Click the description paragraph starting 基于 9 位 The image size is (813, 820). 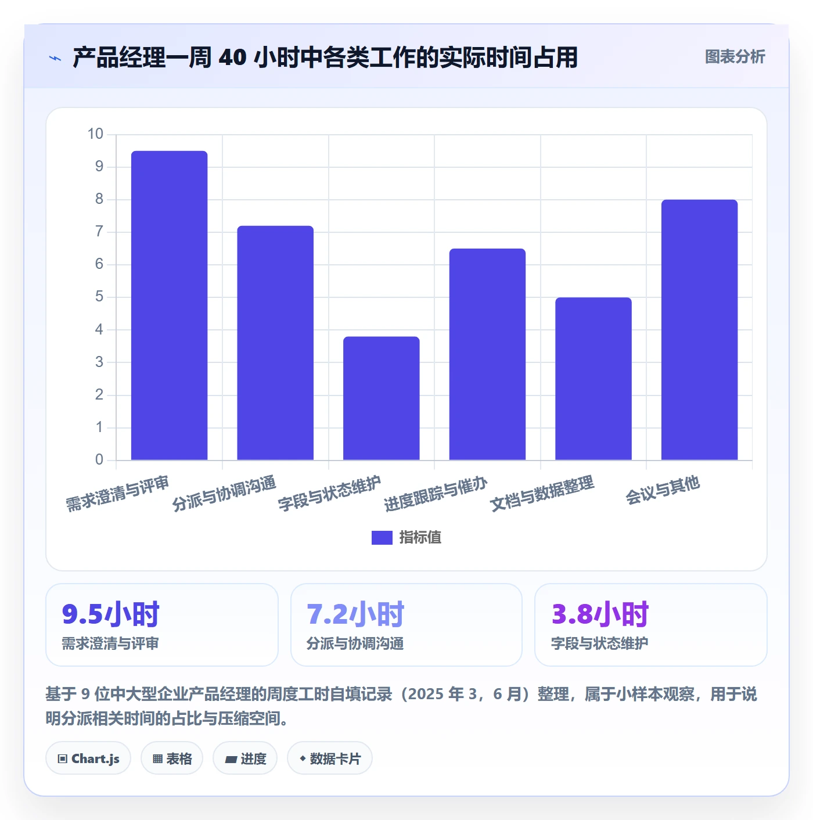[401, 706]
